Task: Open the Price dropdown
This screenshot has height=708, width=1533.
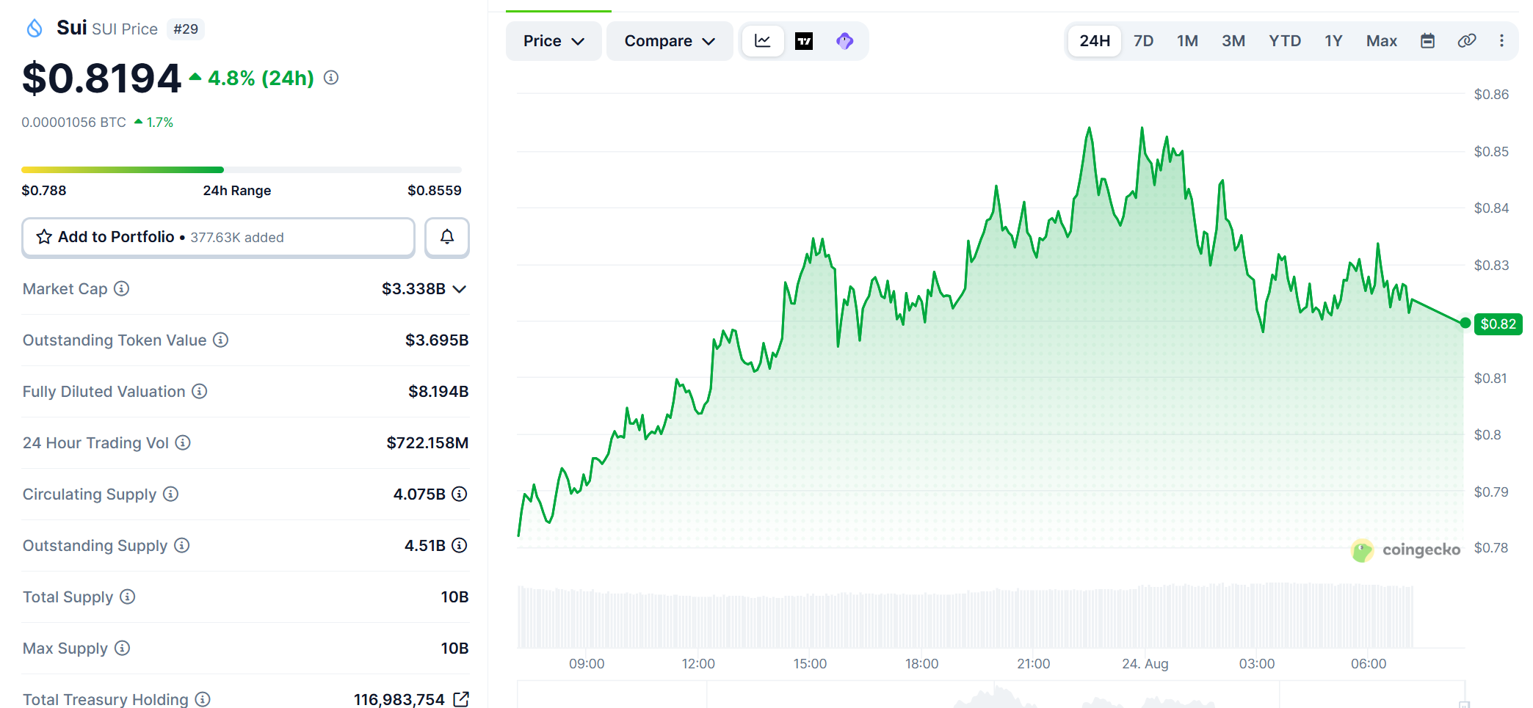Action: (554, 41)
